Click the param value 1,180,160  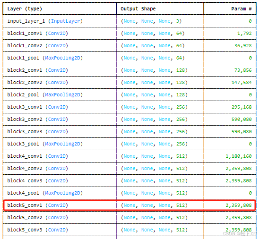click(x=239, y=156)
